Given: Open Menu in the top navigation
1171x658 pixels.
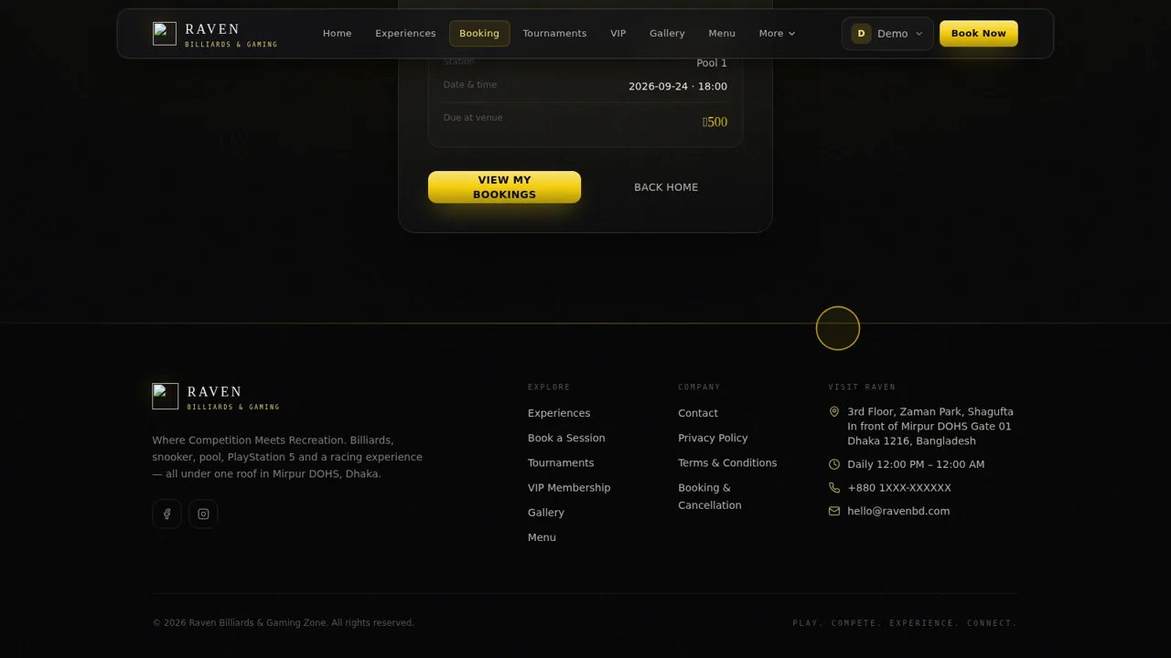Looking at the screenshot, I should coord(722,34).
